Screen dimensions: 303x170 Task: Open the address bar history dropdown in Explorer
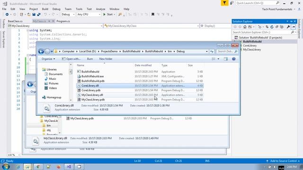click(207, 51)
